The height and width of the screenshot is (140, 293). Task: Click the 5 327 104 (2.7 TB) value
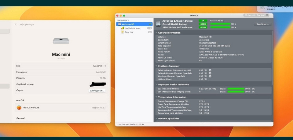[208, 89]
